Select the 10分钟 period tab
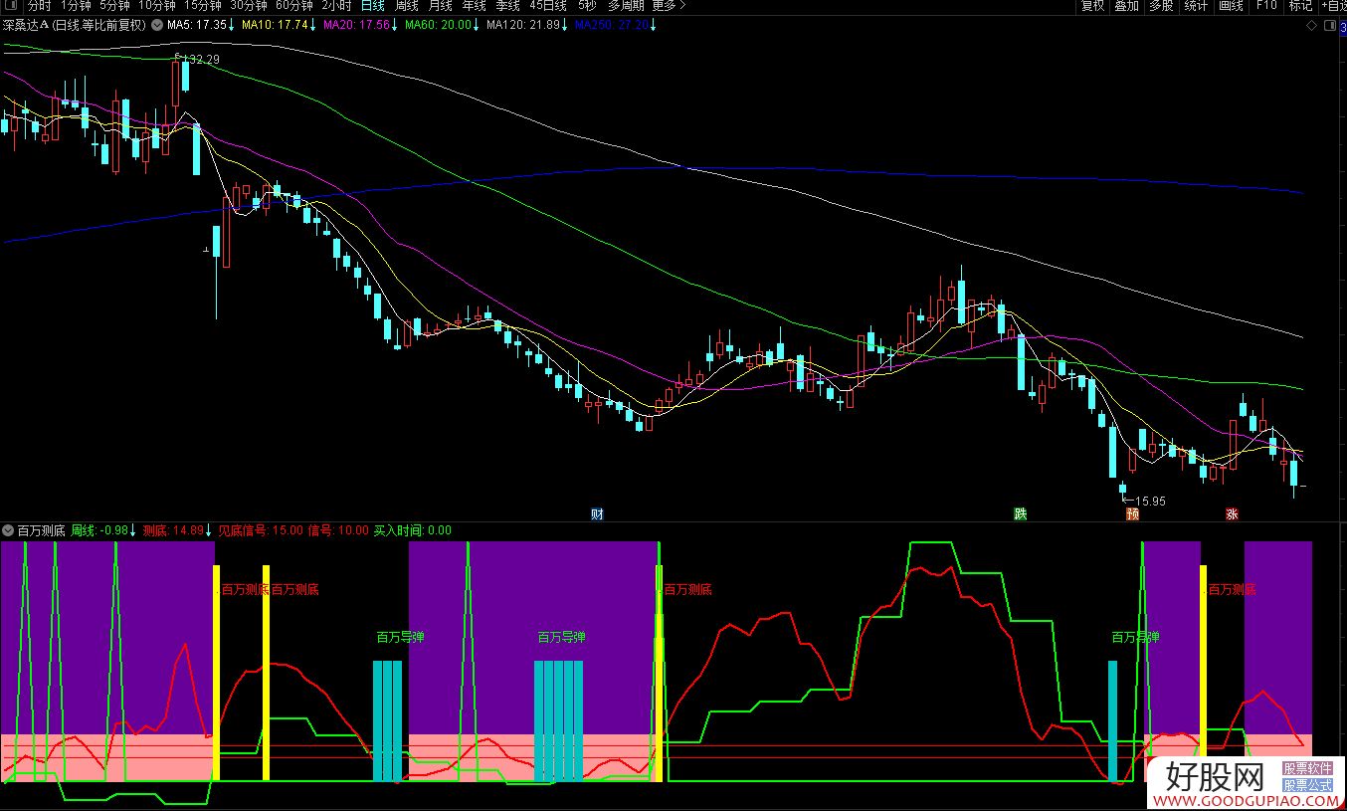 157,6
